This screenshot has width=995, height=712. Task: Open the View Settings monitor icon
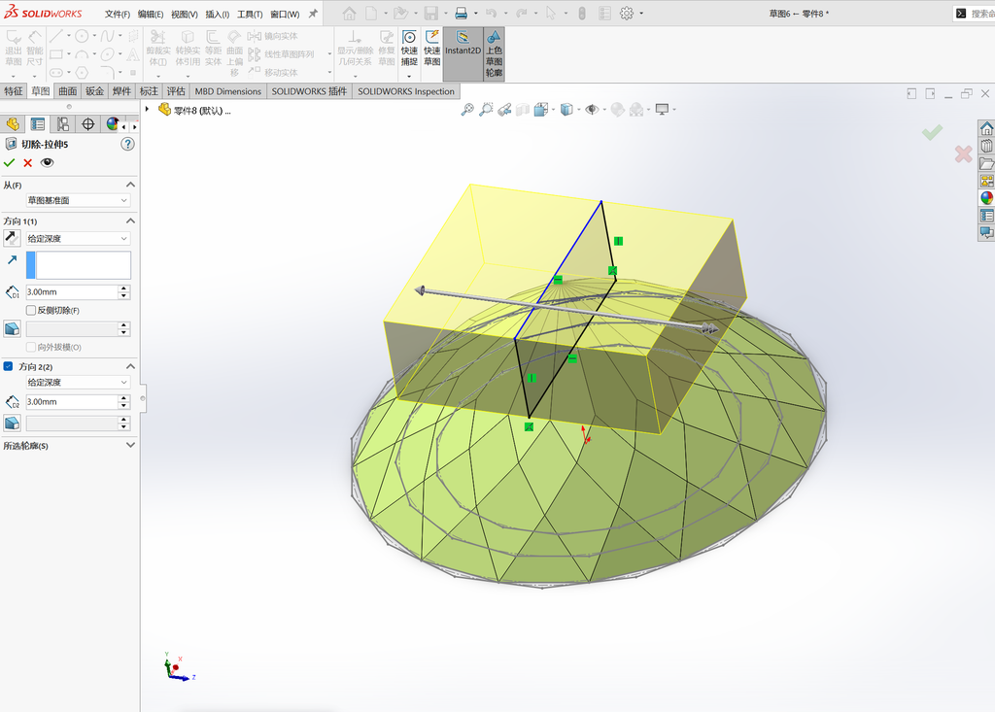pyautogui.click(x=662, y=110)
